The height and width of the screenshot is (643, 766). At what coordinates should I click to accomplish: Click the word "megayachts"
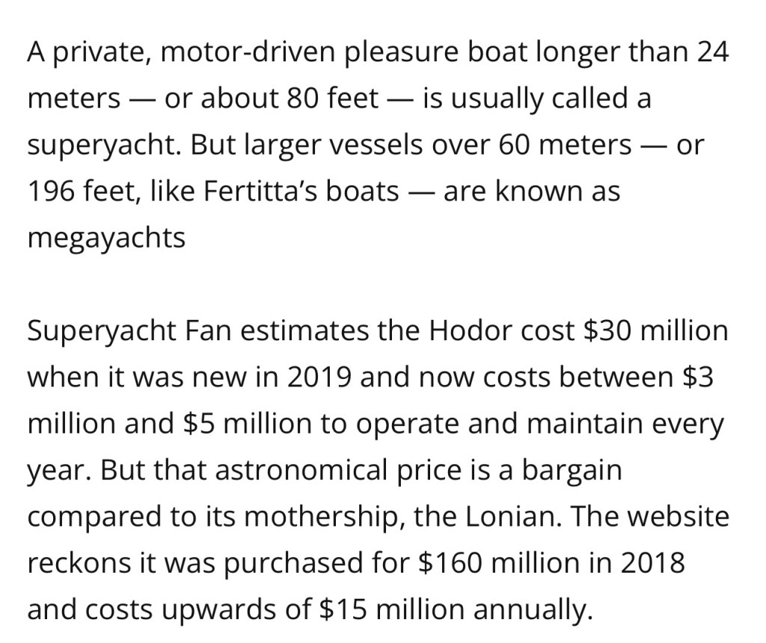pos(106,239)
